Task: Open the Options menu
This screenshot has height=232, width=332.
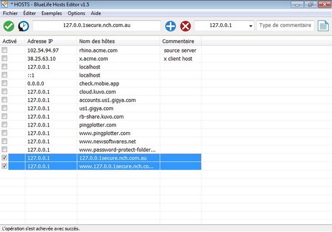Action: (76, 13)
